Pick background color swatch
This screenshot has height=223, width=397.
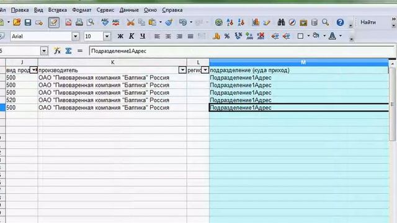(x=316, y=36)
